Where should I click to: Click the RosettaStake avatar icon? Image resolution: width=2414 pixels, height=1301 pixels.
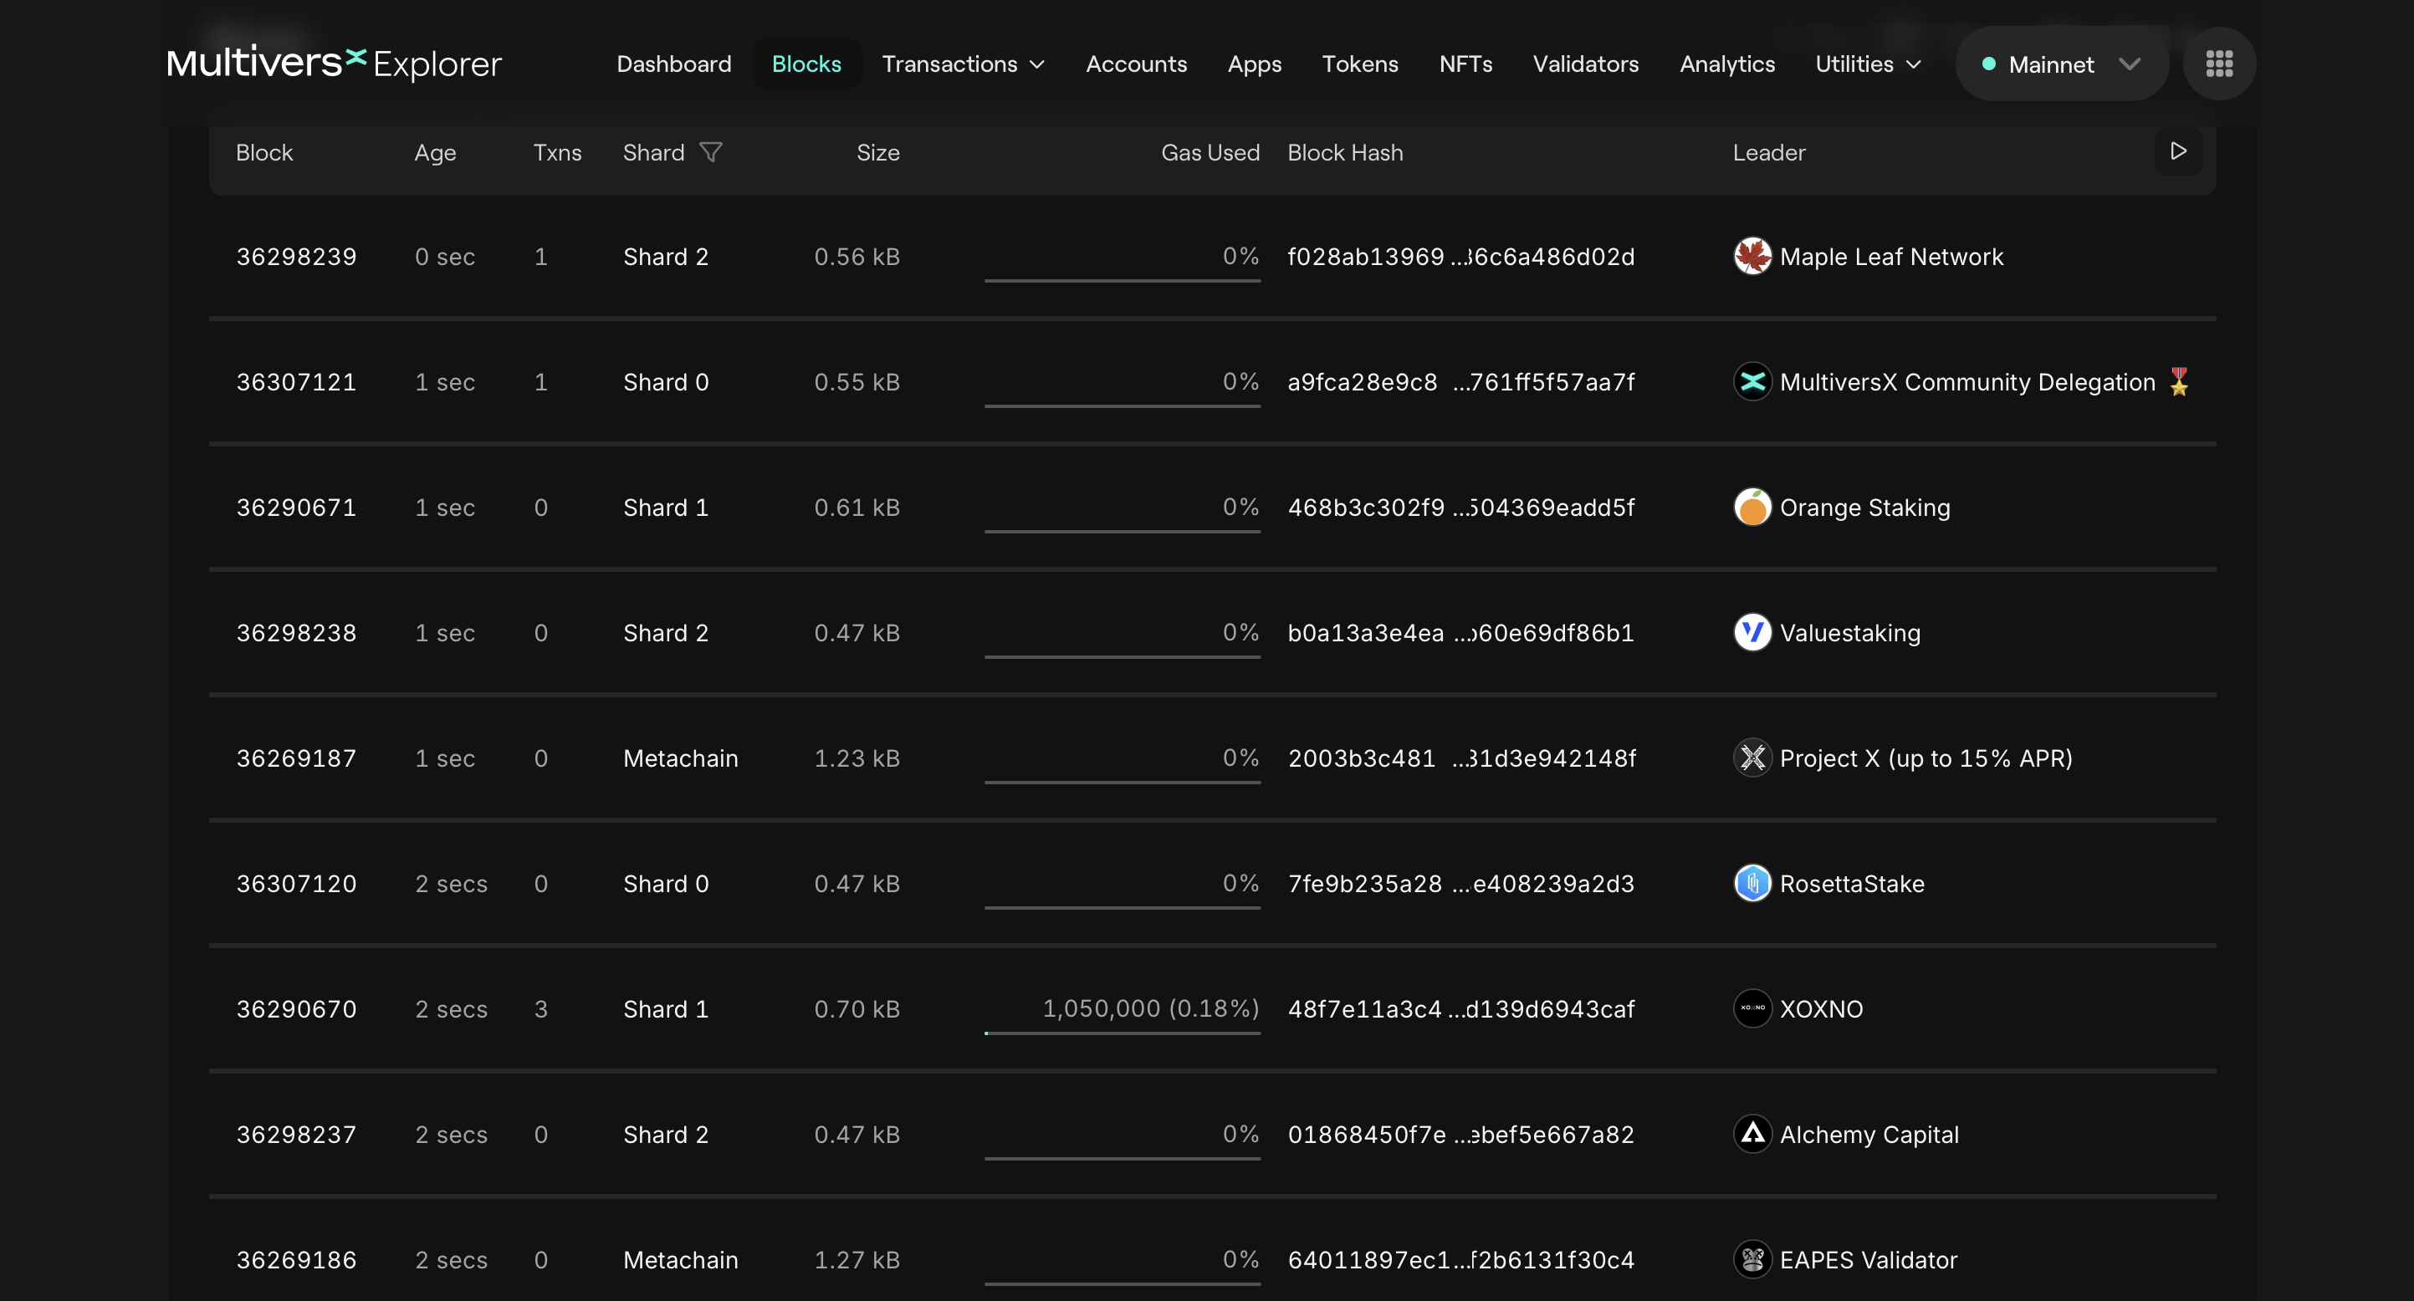1752,883
